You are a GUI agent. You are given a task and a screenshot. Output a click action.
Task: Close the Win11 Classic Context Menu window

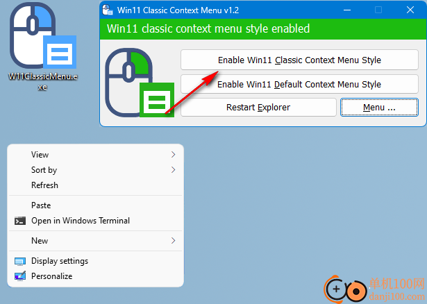[x=410, y=10]
